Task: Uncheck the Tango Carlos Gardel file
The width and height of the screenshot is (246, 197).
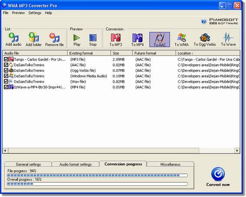Action: pos(6,59)
